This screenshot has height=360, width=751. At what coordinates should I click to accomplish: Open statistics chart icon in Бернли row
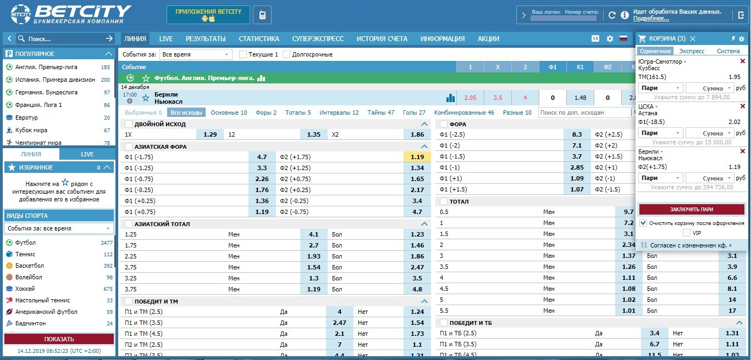point(451,98)
